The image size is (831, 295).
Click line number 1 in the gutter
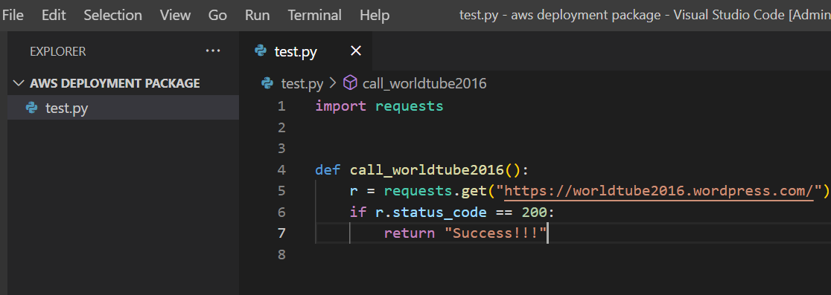pyautogui.click(x=281, y=106)
